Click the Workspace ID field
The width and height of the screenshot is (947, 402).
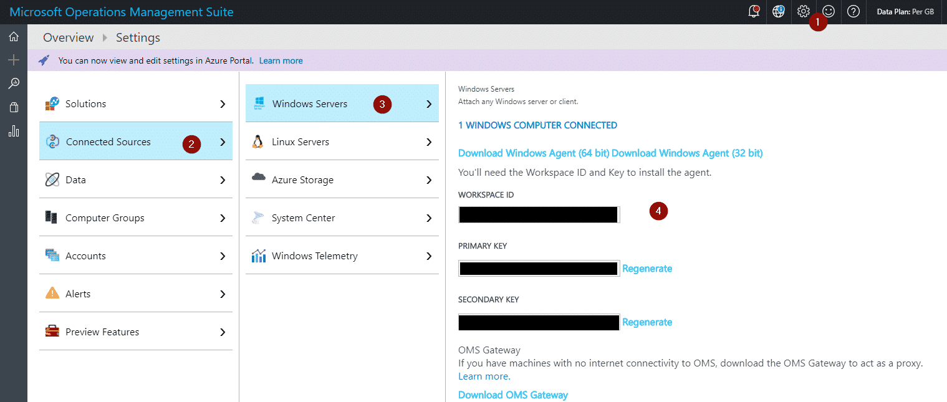[539, 214]
